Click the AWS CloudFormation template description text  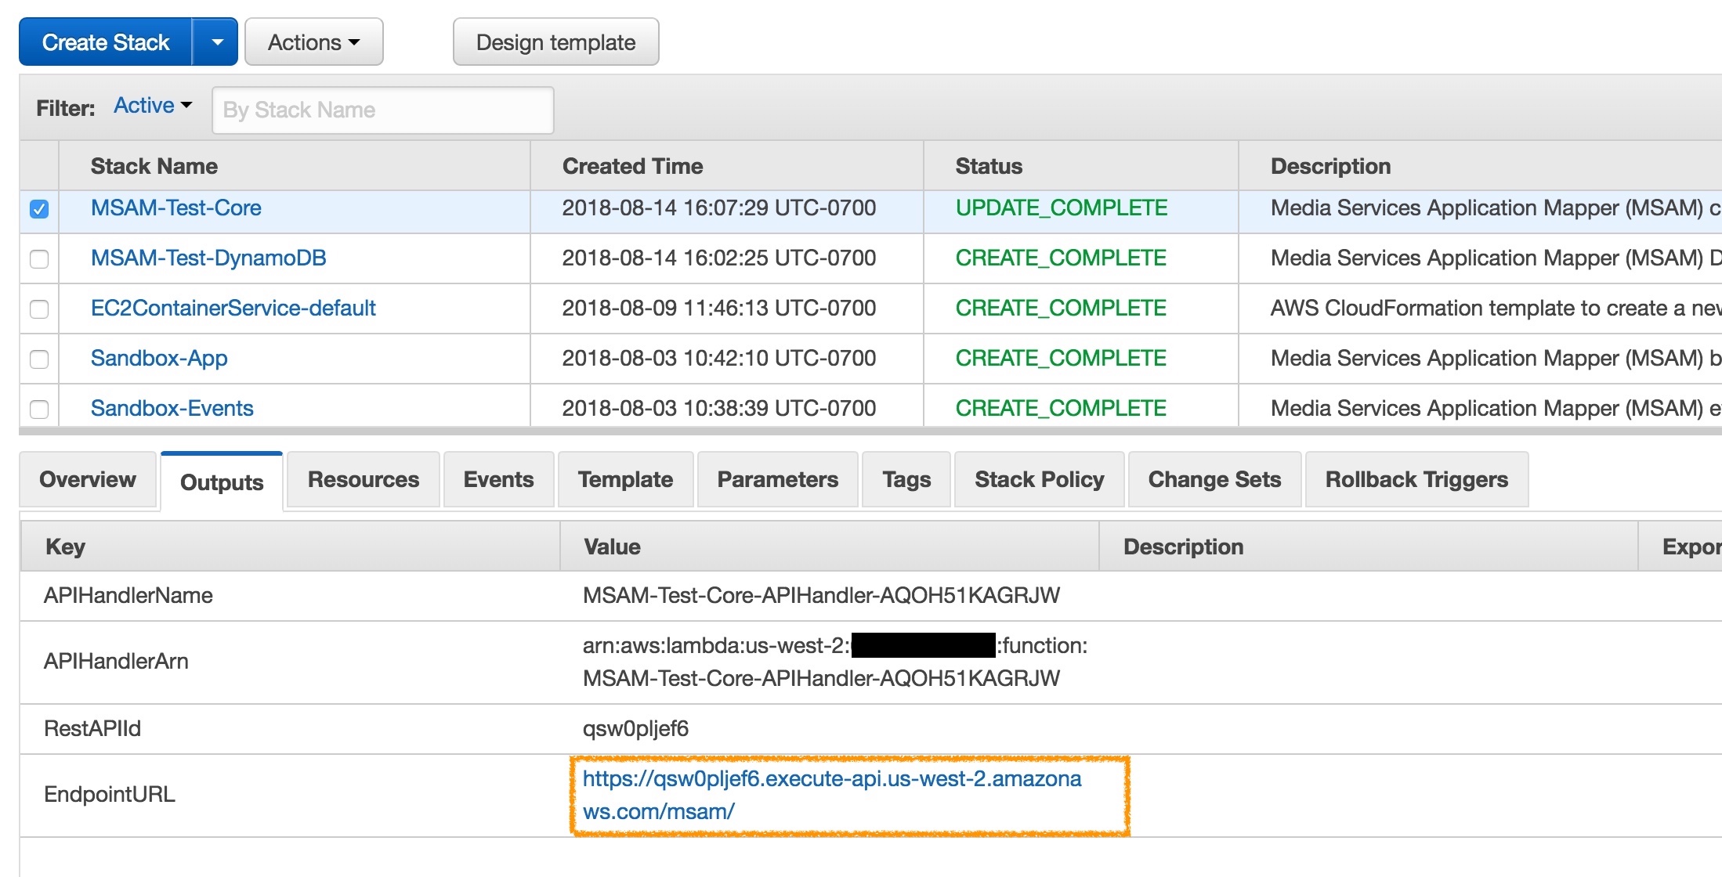pos(1495,309)
